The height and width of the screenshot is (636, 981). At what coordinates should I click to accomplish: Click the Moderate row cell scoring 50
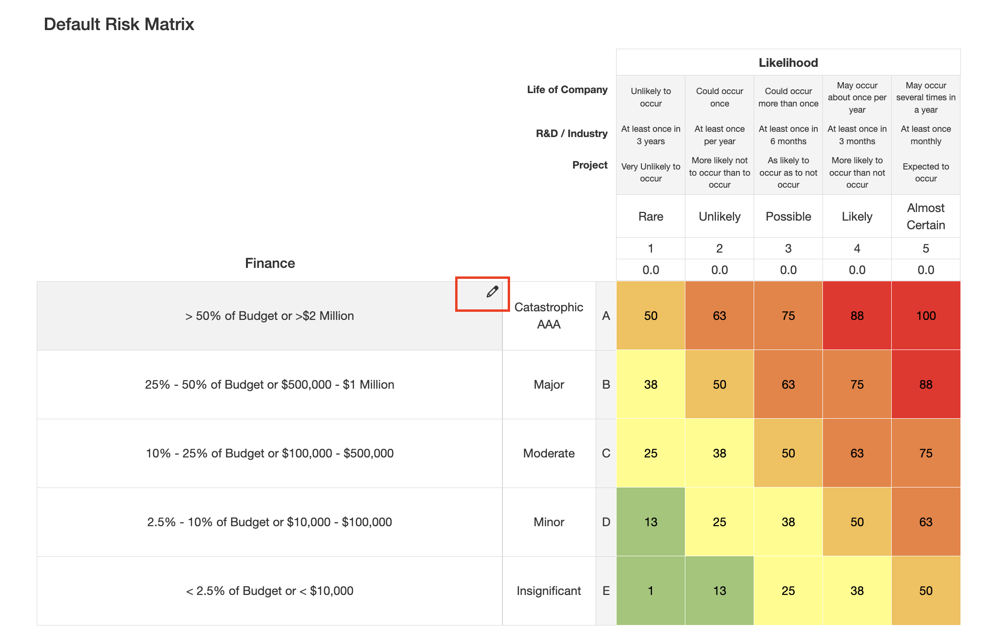[x=788, y=453]
